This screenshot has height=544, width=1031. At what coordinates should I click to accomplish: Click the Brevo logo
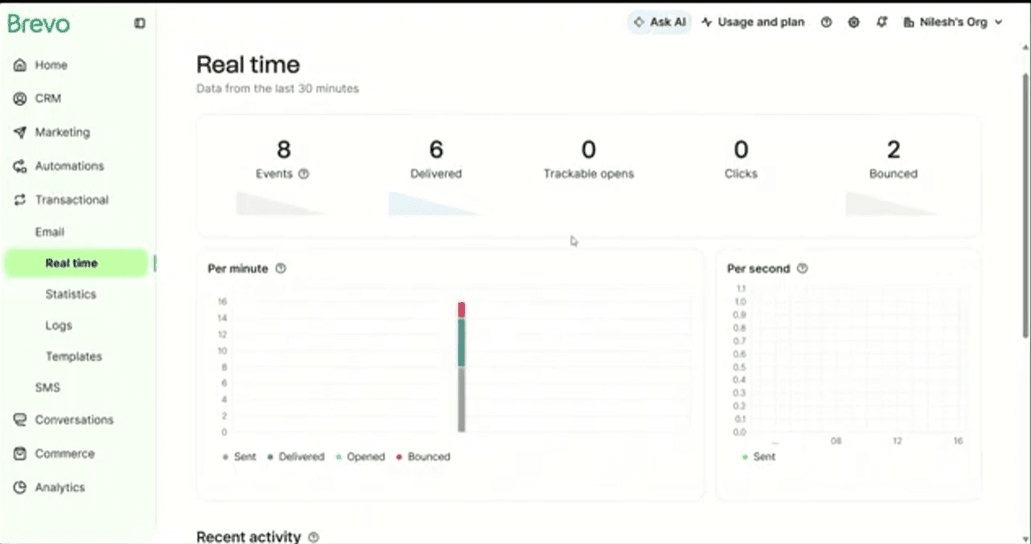click(x=39, y=23)
